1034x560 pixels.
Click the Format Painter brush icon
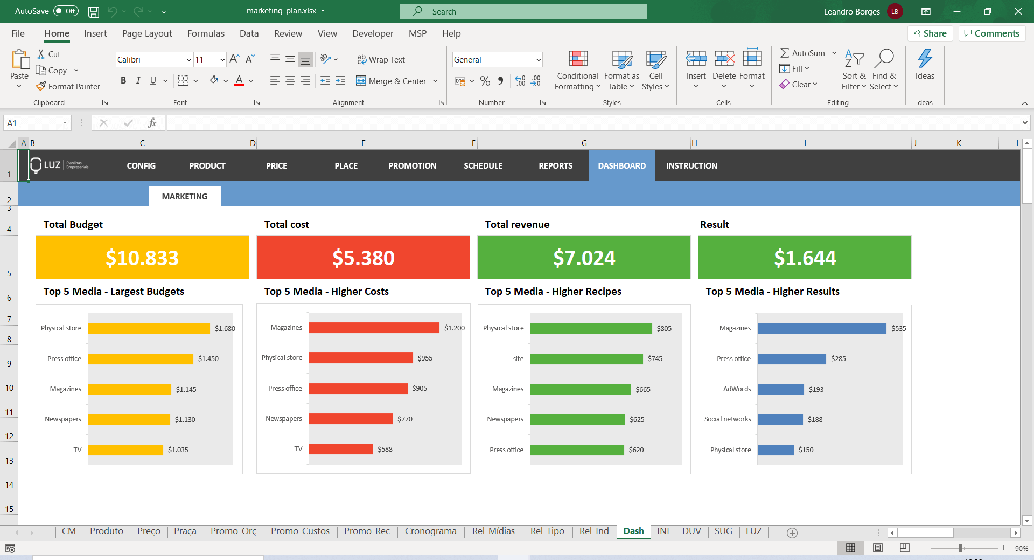click(x=41, y=86)
